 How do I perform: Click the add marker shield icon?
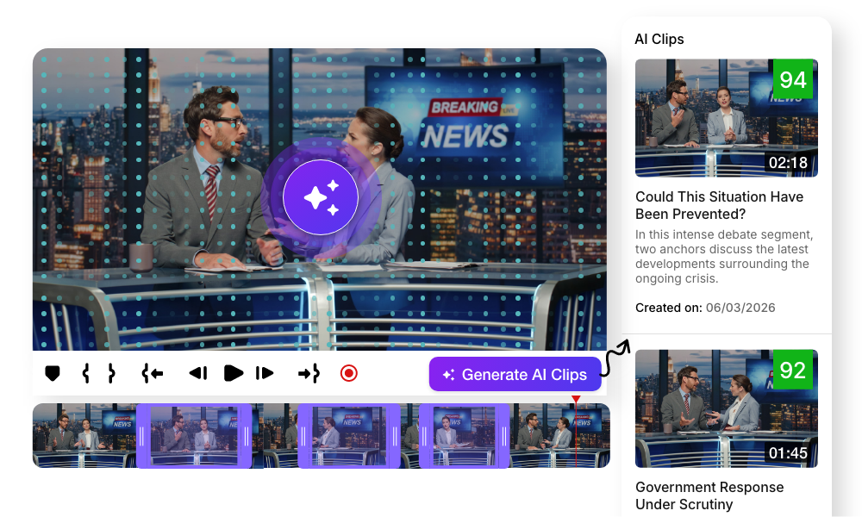pyautogui.click(x=53, y=373)
